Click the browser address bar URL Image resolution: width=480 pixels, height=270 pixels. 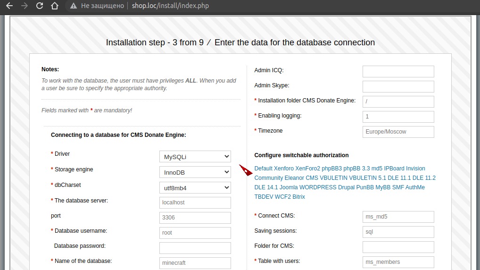point(170,6)
